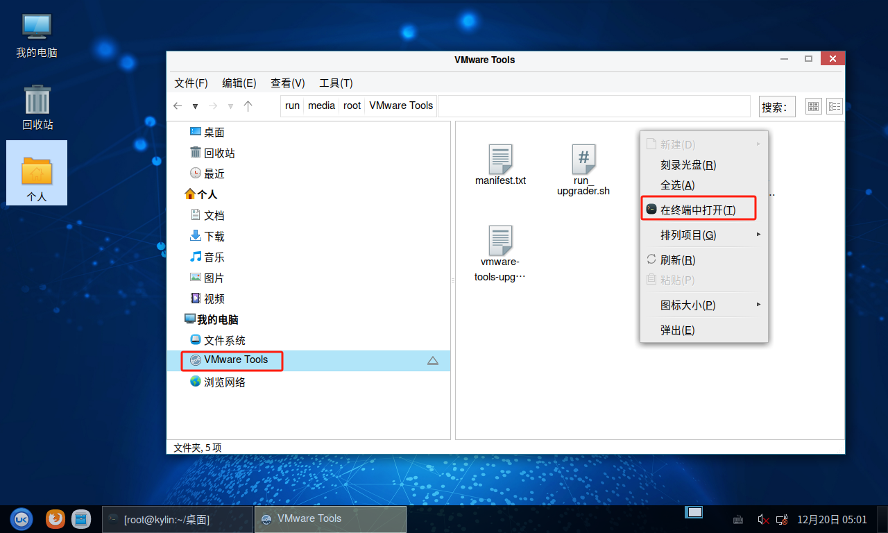Click 刷新(R) in the context menu
The image size is (888, 533).
pos(677,260)
